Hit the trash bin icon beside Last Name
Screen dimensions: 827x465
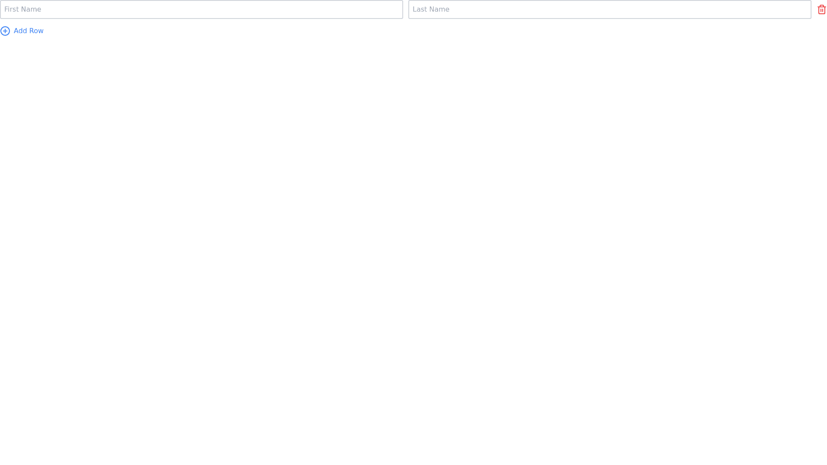pos(821,9)
